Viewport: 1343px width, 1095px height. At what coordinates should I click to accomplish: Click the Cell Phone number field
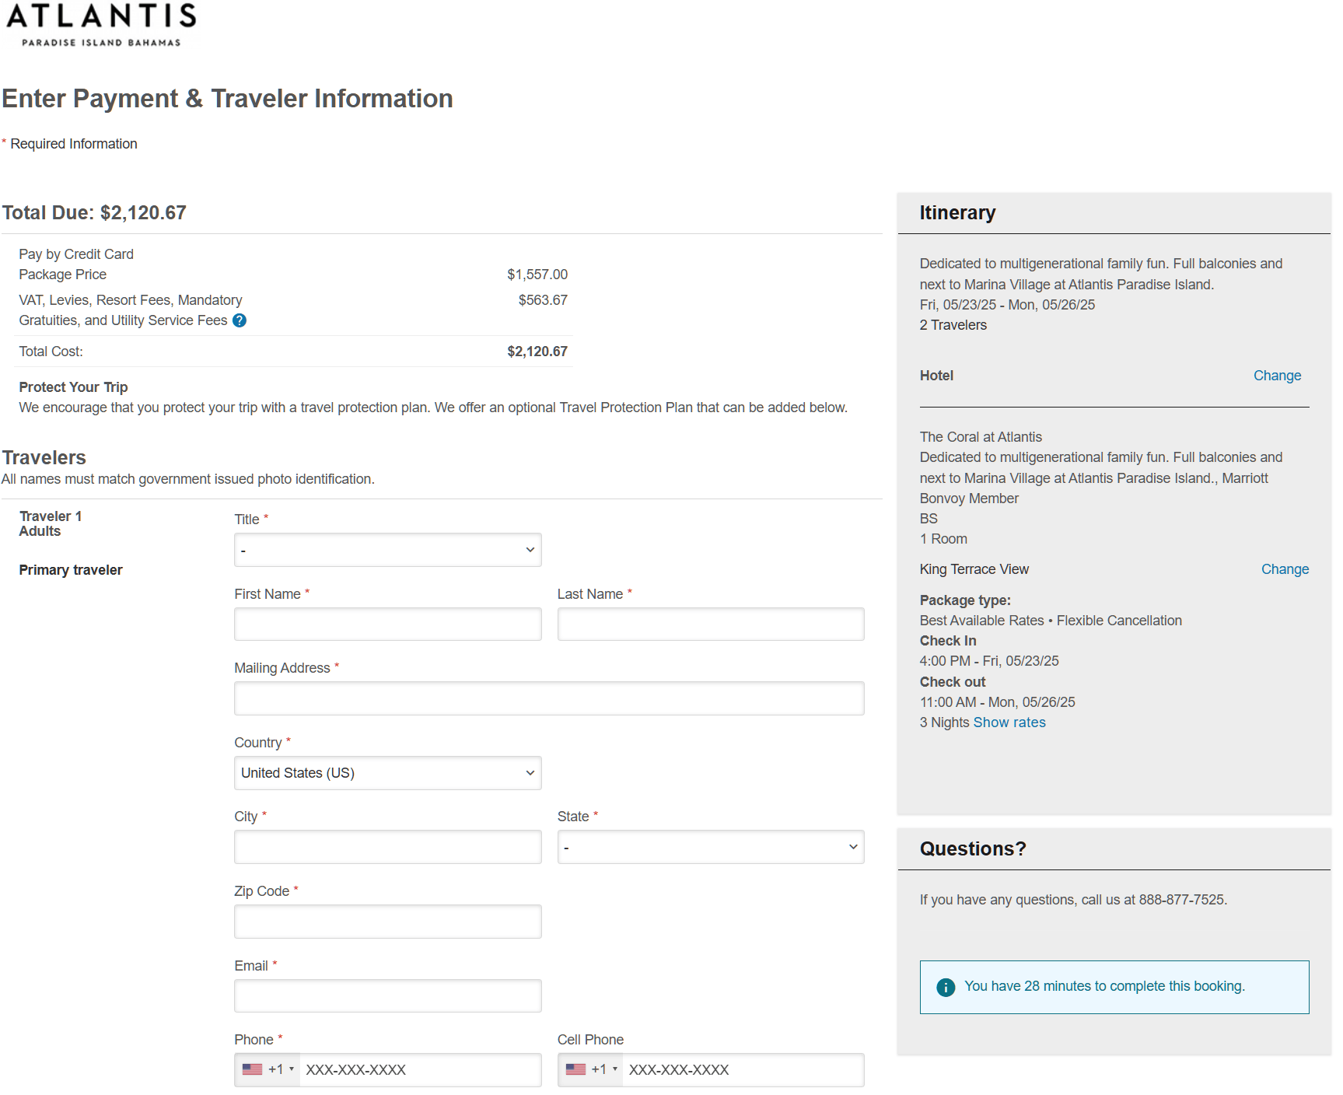(x=743, y=1070)
